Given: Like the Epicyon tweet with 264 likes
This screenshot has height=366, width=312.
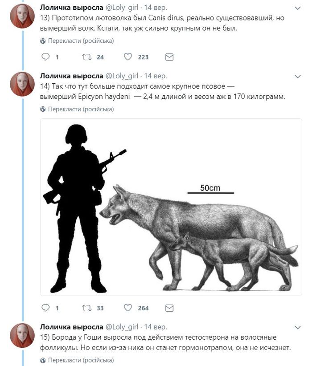Looking at the screenshot, I should (x=128, y=308).
